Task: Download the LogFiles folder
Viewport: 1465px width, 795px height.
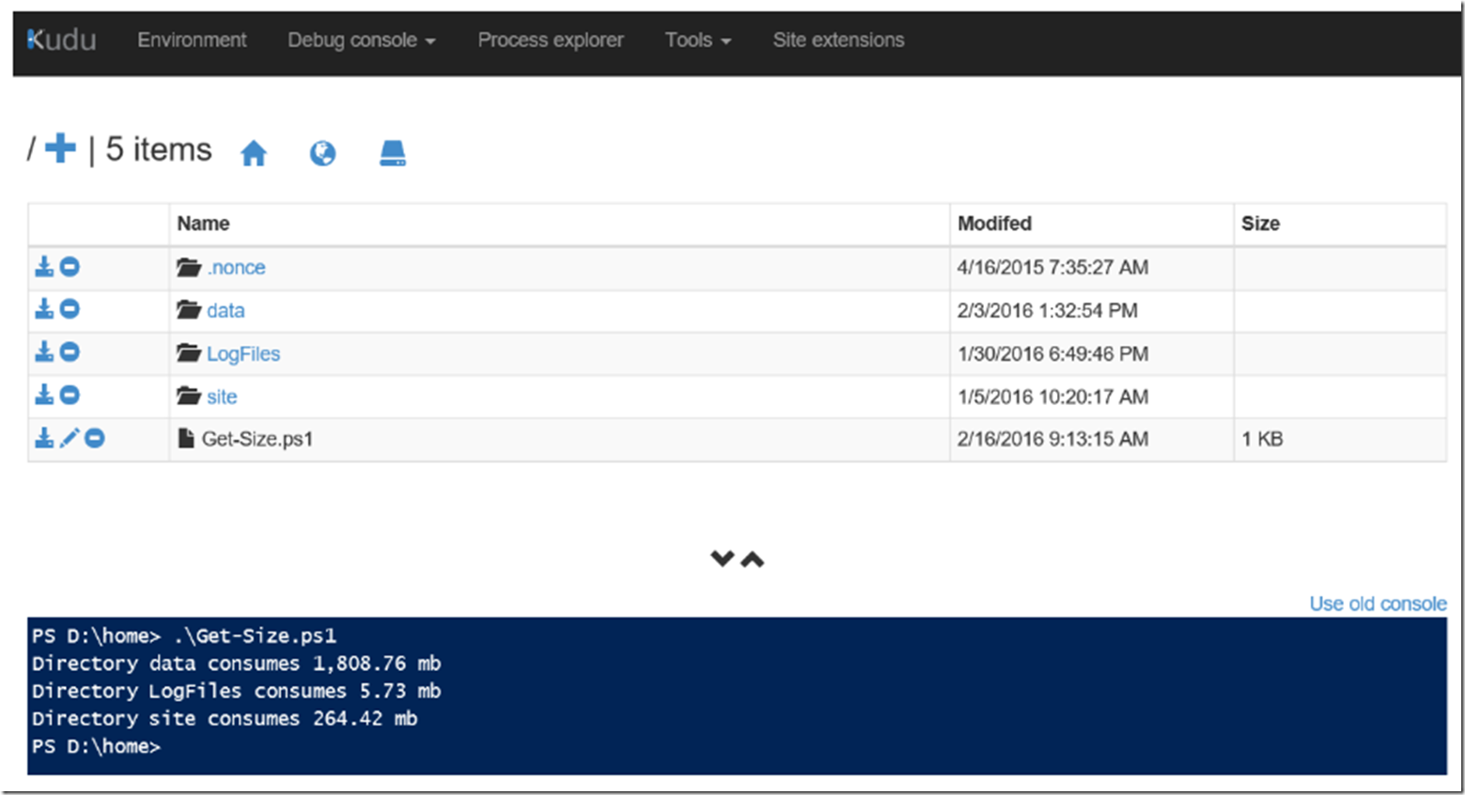Action: (44, 352)
